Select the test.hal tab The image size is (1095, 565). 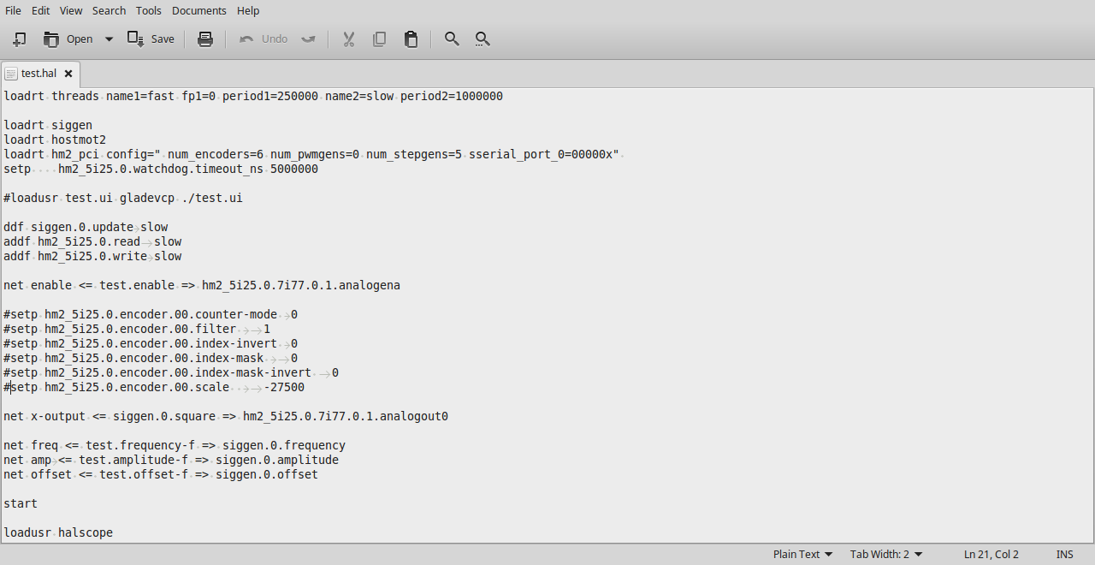coord(38,74)
